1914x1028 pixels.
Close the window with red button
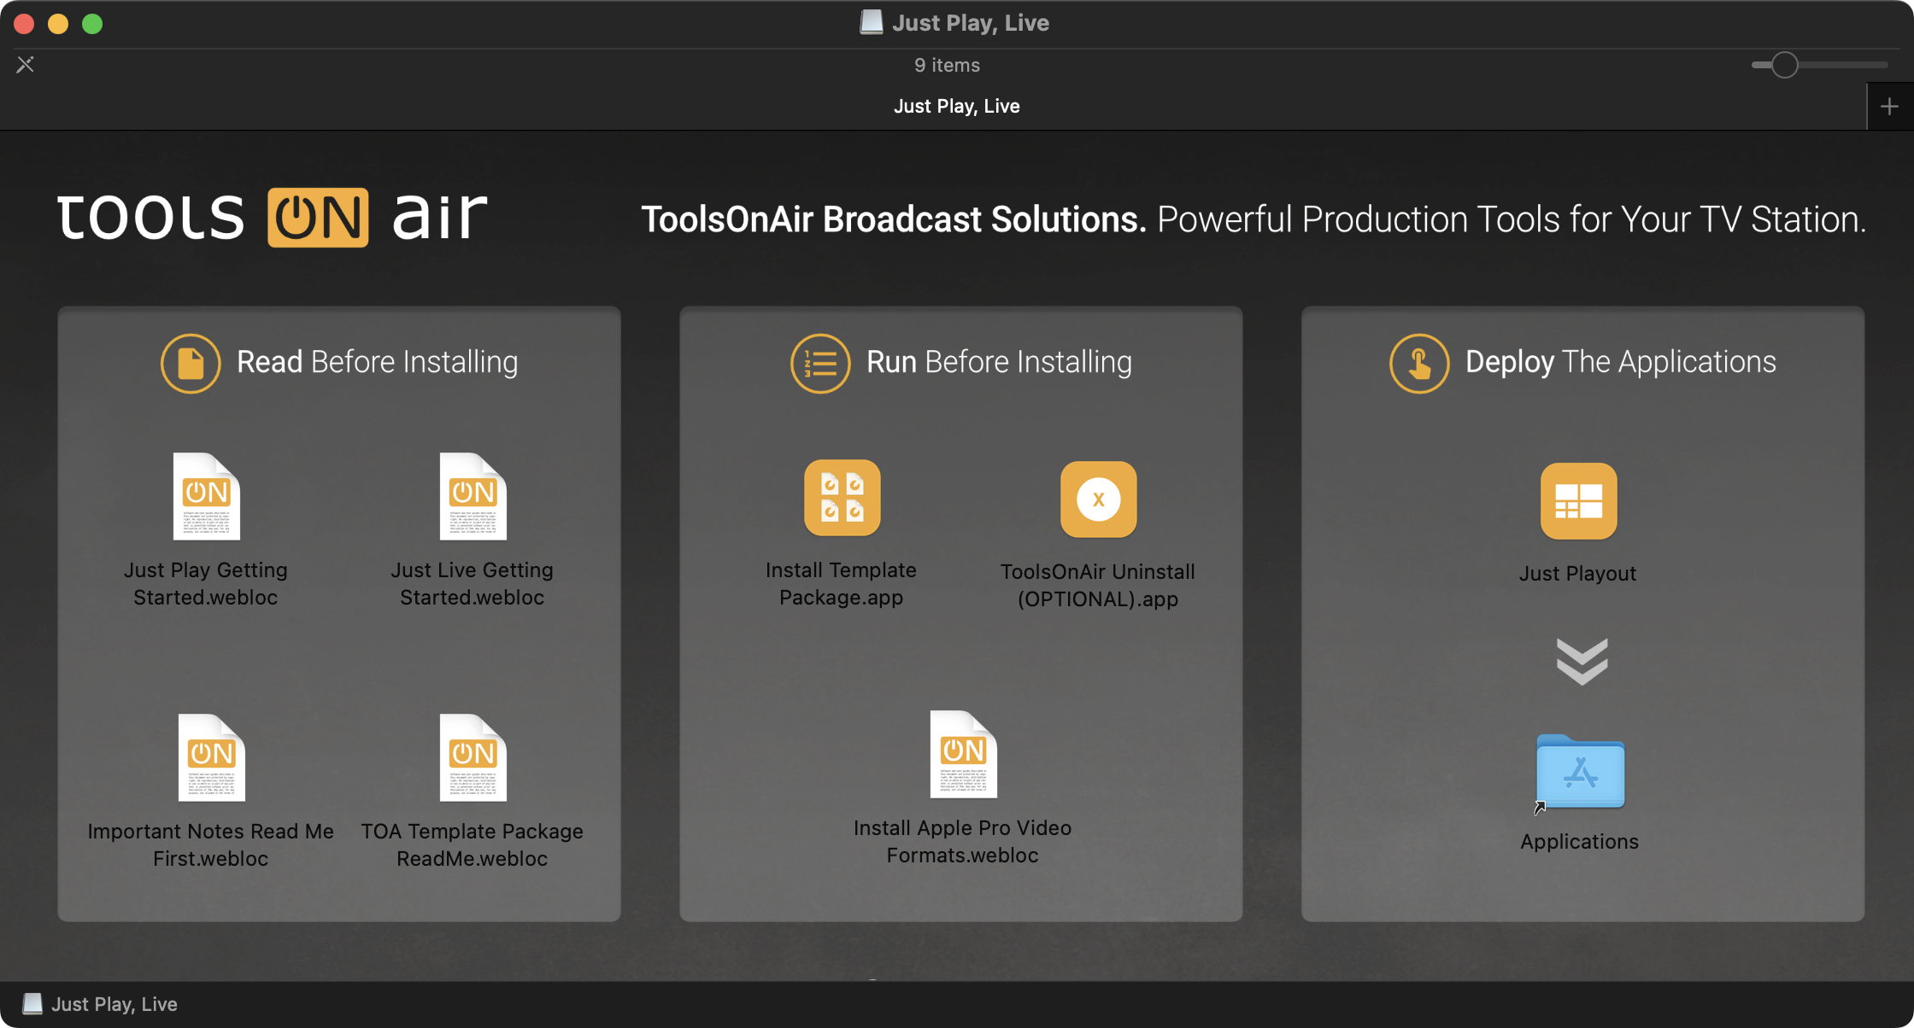(24, 24)
